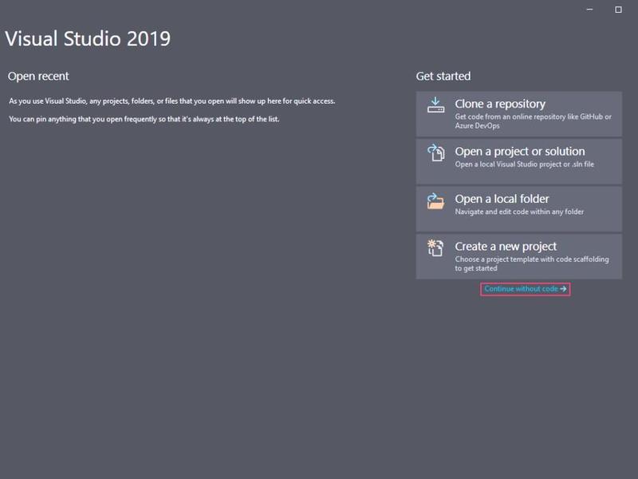638x479 pixels.
Task: Click the Open a project or solution icon
Action: click(x=435, y=152)
